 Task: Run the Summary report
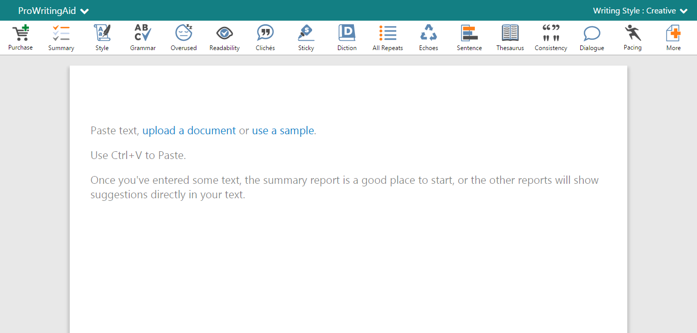pyautogui.click(x=61, y=38)
